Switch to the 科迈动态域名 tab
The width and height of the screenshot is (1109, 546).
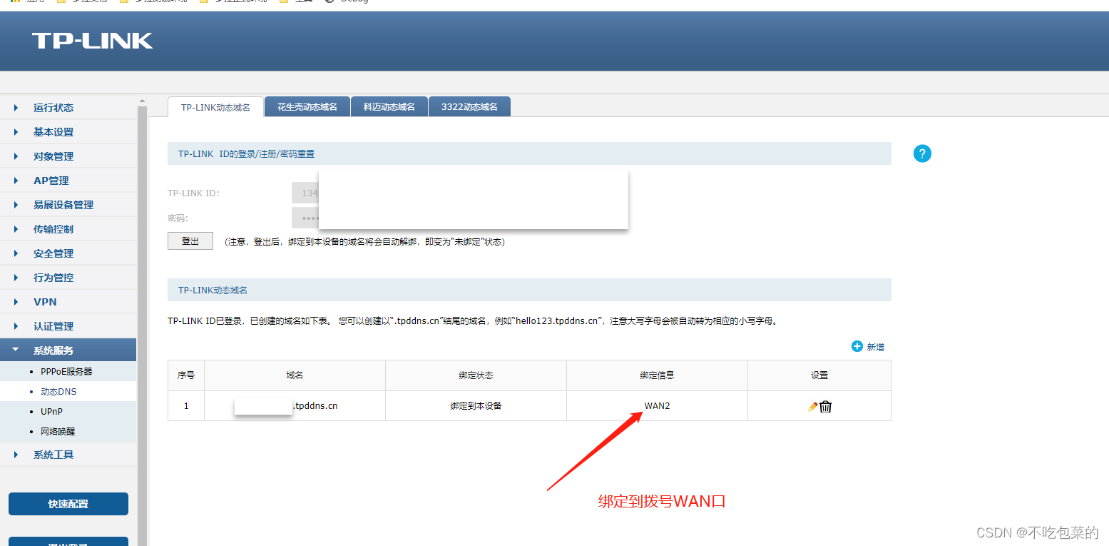pos(389,107)
